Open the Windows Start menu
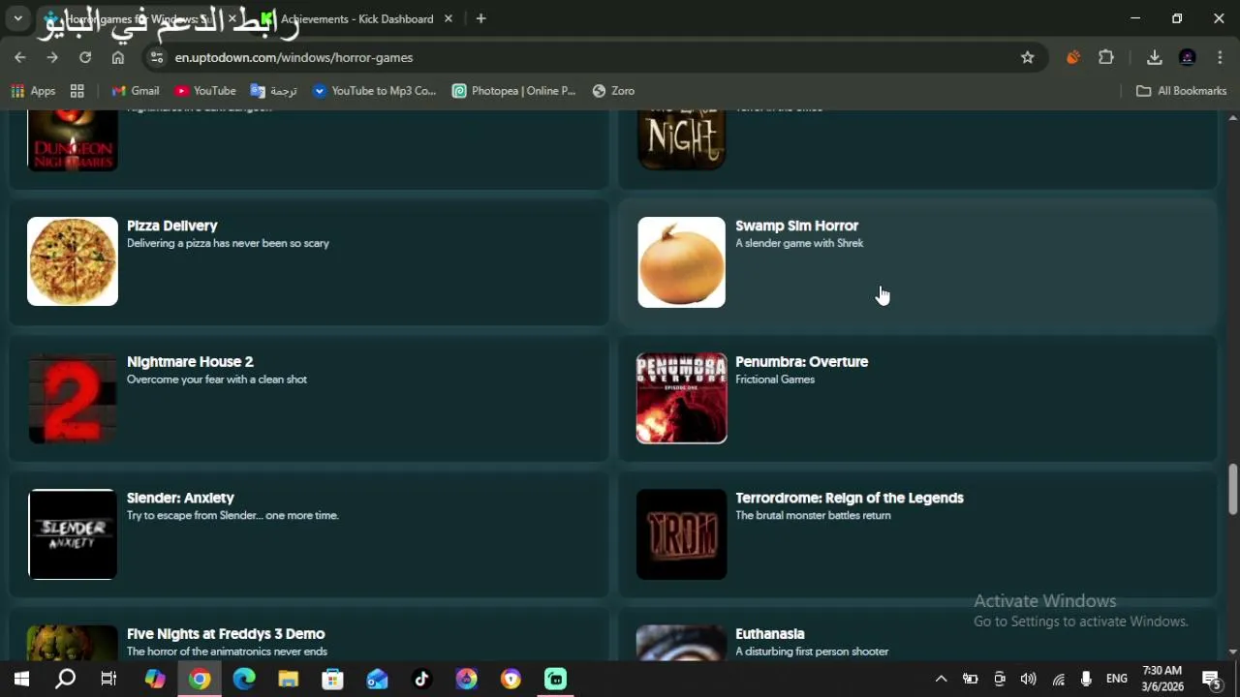Viewport: 1240px width, 697px height. click(x=21, y=679)
